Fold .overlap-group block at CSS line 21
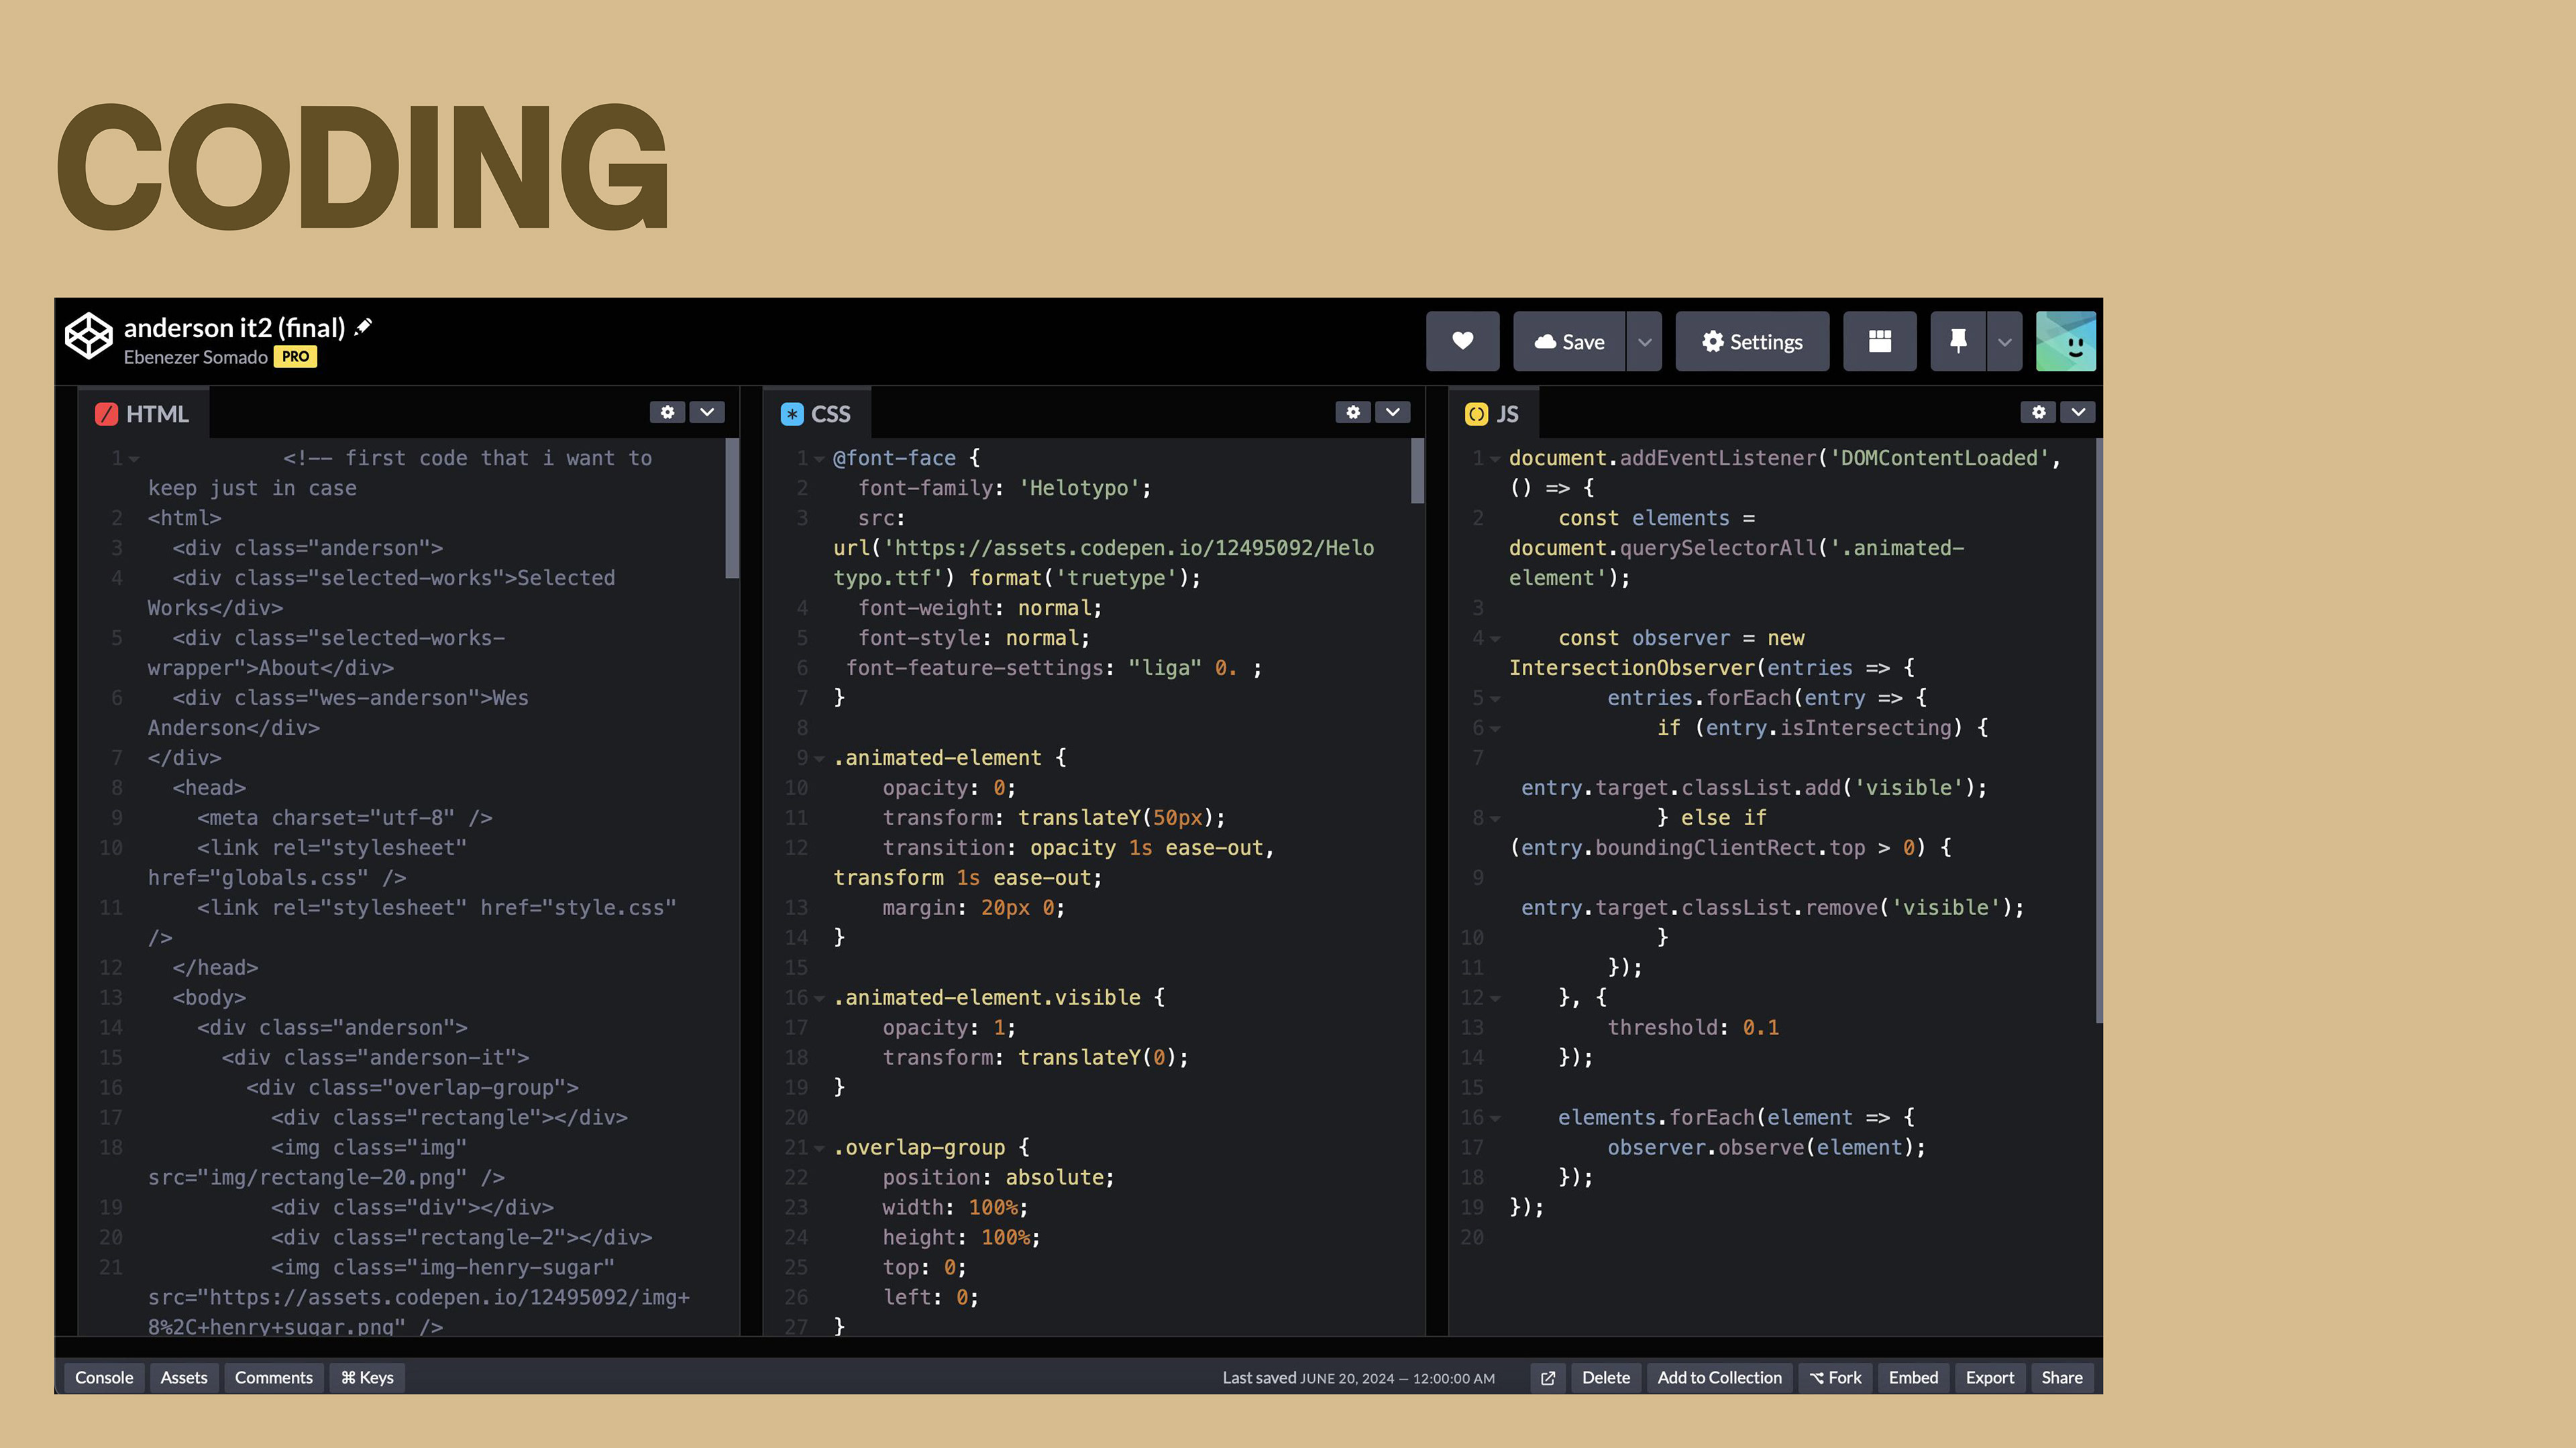The width and height of the screenshot is (2576, 1448). pyautogui.click(x=819, y=1148)
